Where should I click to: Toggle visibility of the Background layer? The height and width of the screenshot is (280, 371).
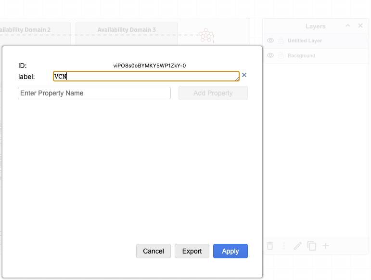point(270,56)
